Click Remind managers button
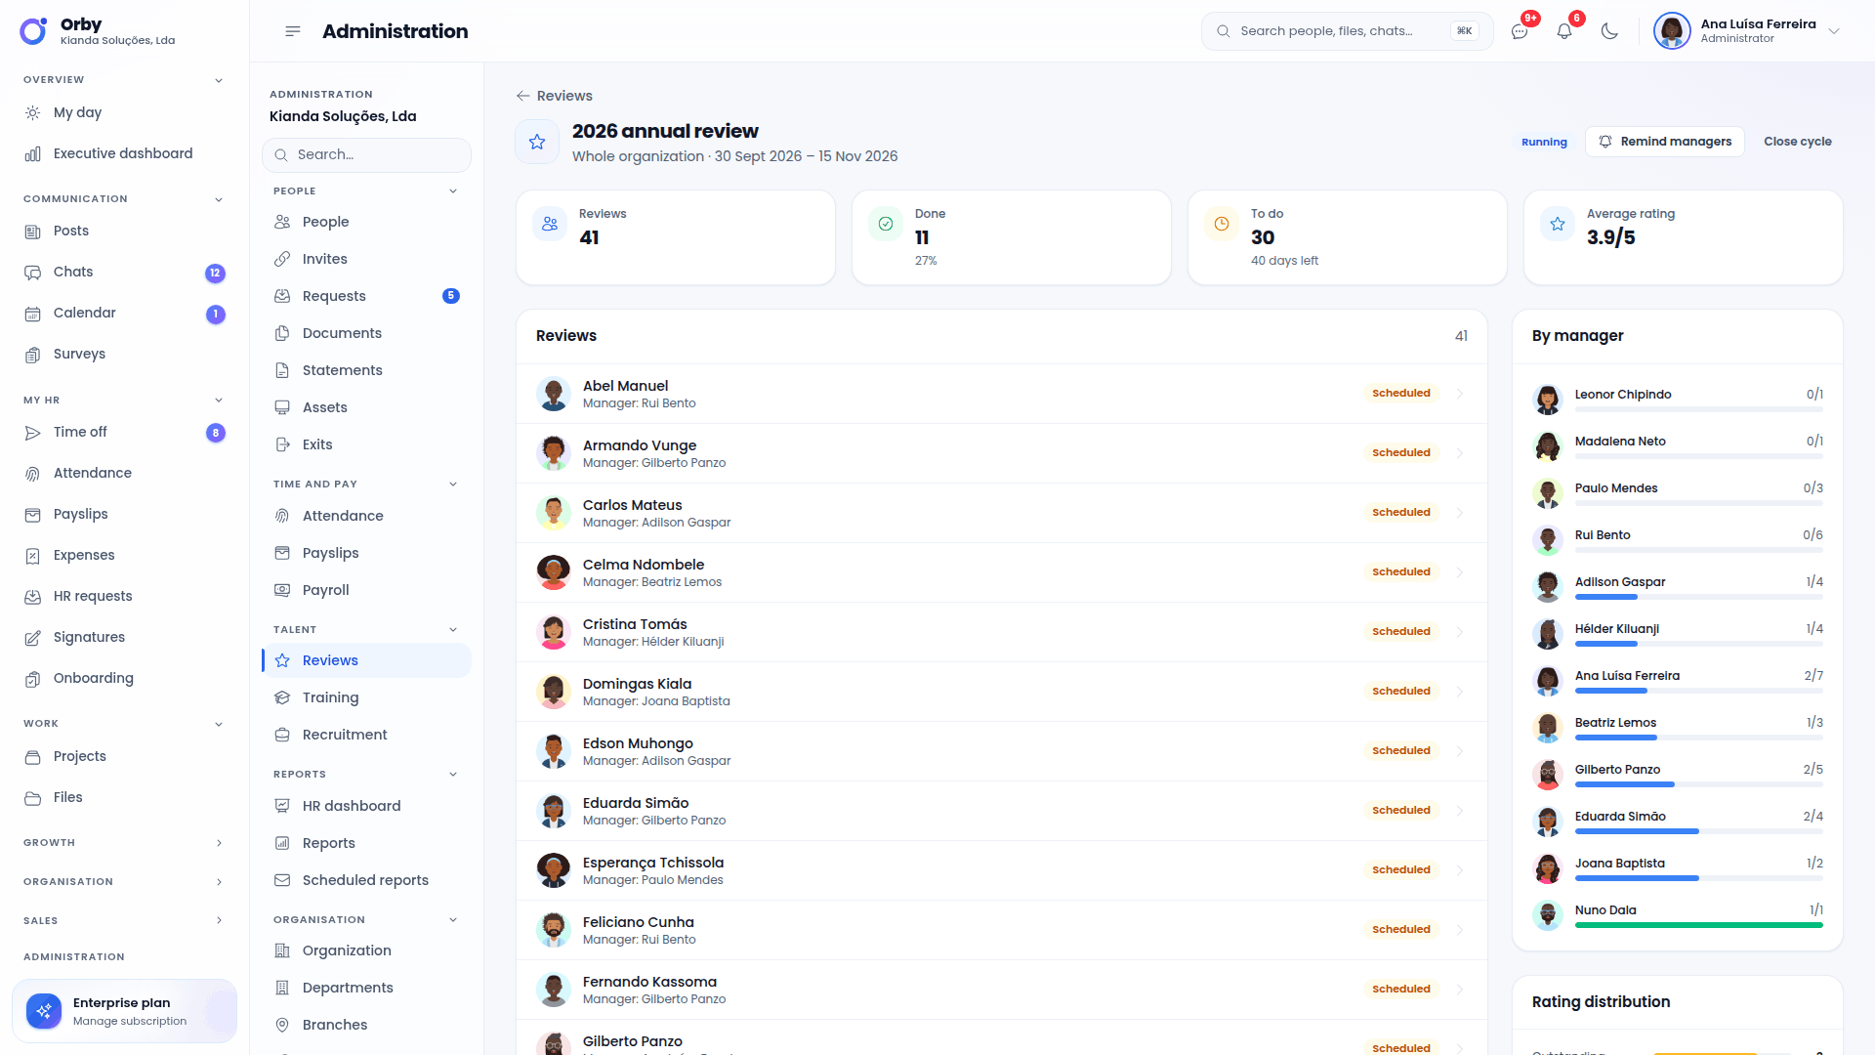This screenshot has height=1055, width=1875. pos(1665,142)
